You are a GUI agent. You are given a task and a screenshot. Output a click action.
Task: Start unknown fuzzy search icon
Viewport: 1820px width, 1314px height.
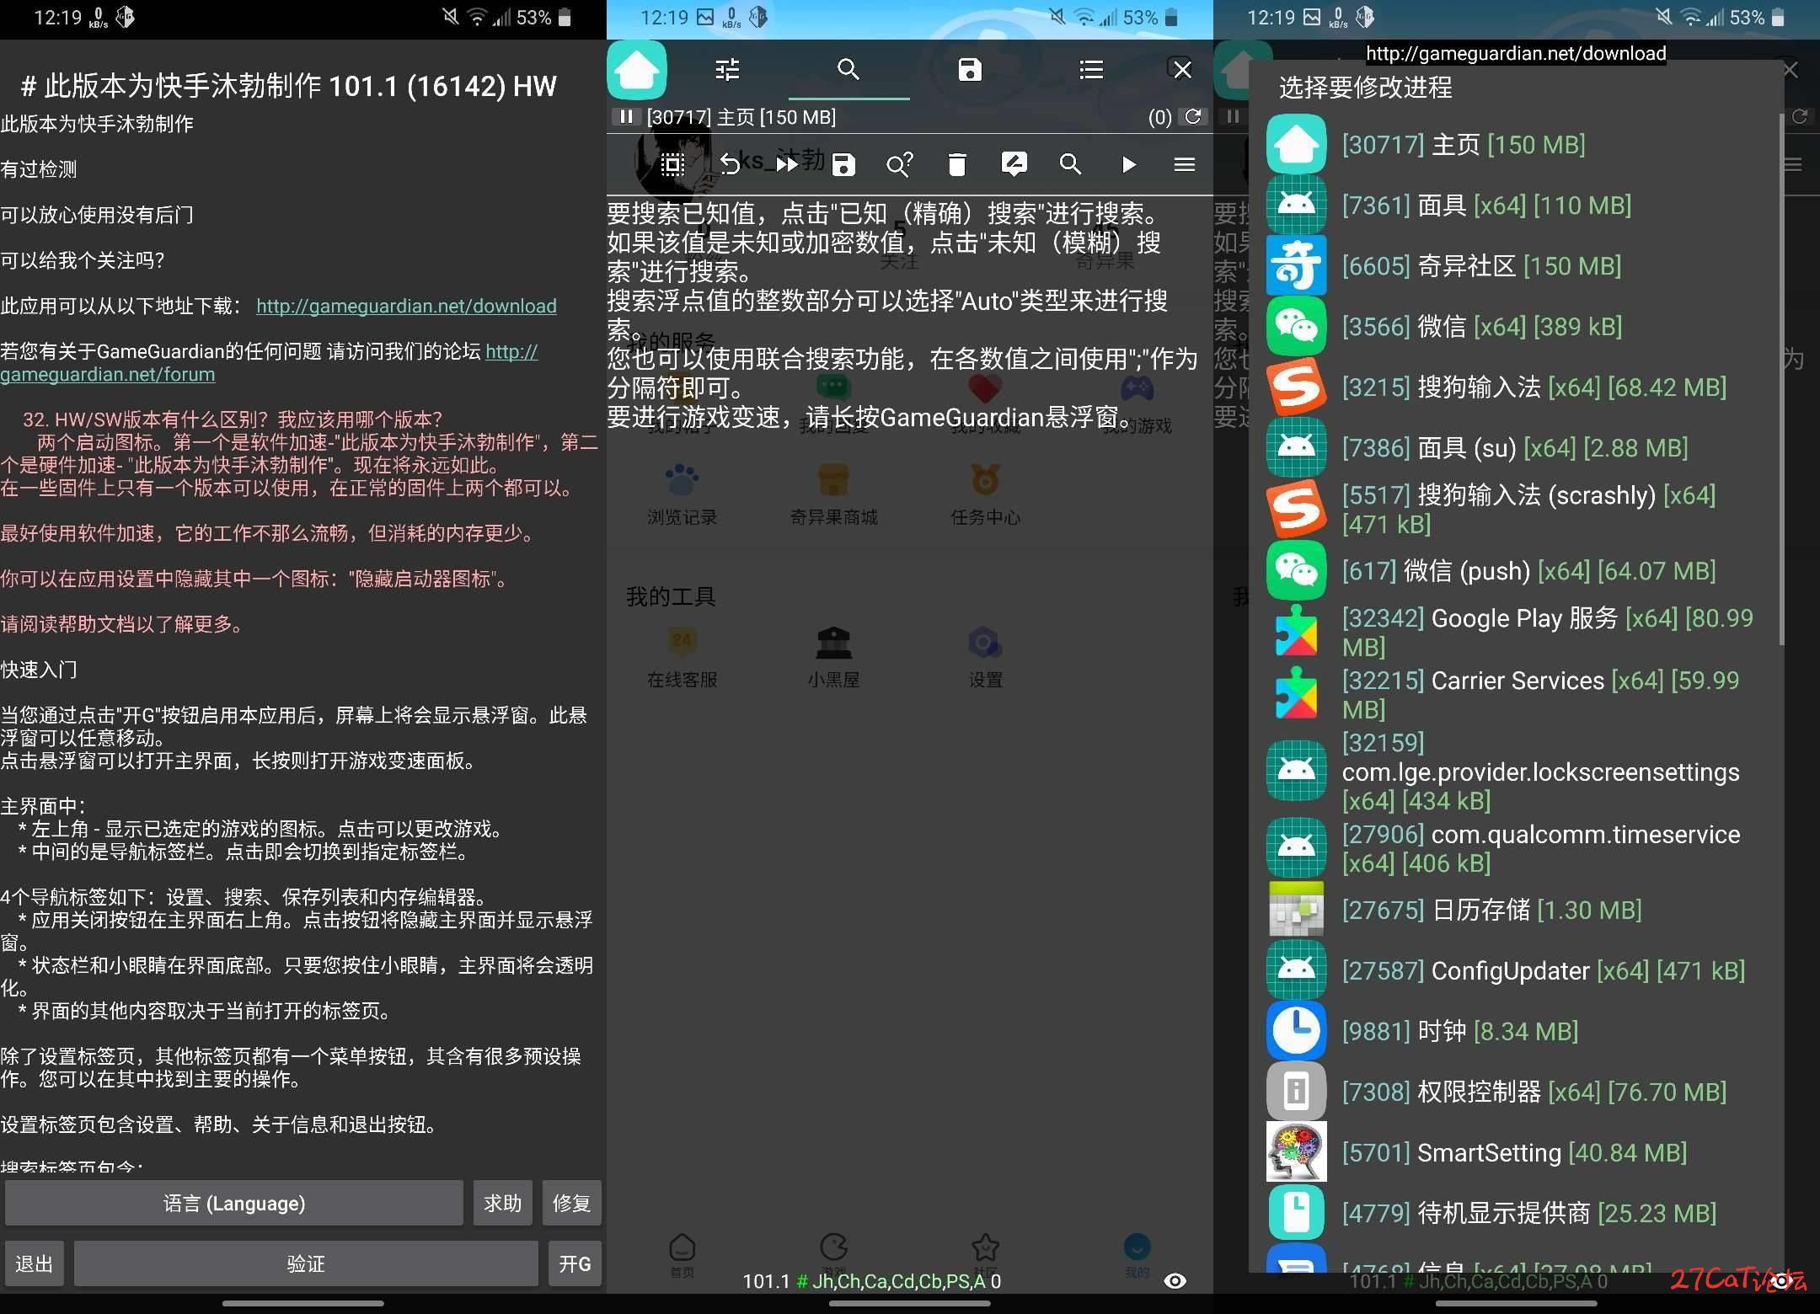click(900, 164)
